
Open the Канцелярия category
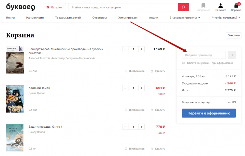tap(35, 18)
